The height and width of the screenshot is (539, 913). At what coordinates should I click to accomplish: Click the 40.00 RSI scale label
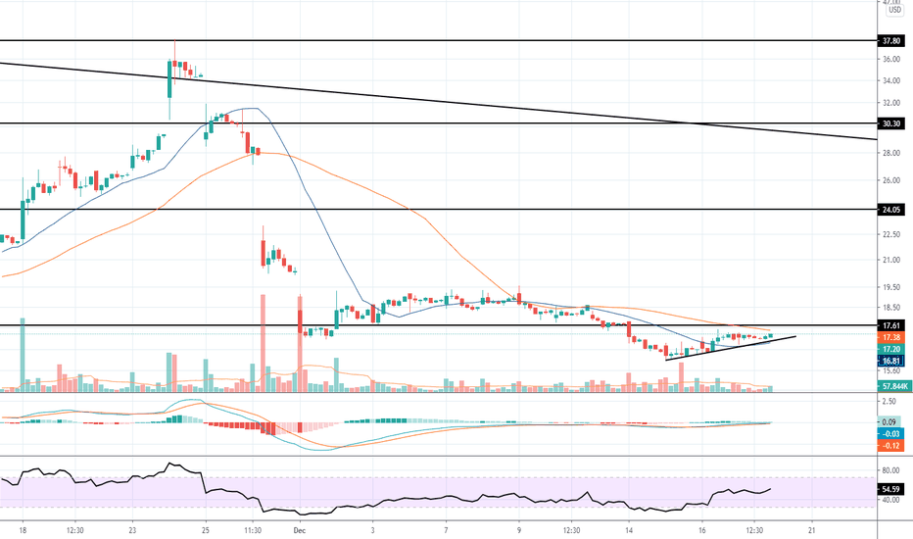[x=890, y=500]
